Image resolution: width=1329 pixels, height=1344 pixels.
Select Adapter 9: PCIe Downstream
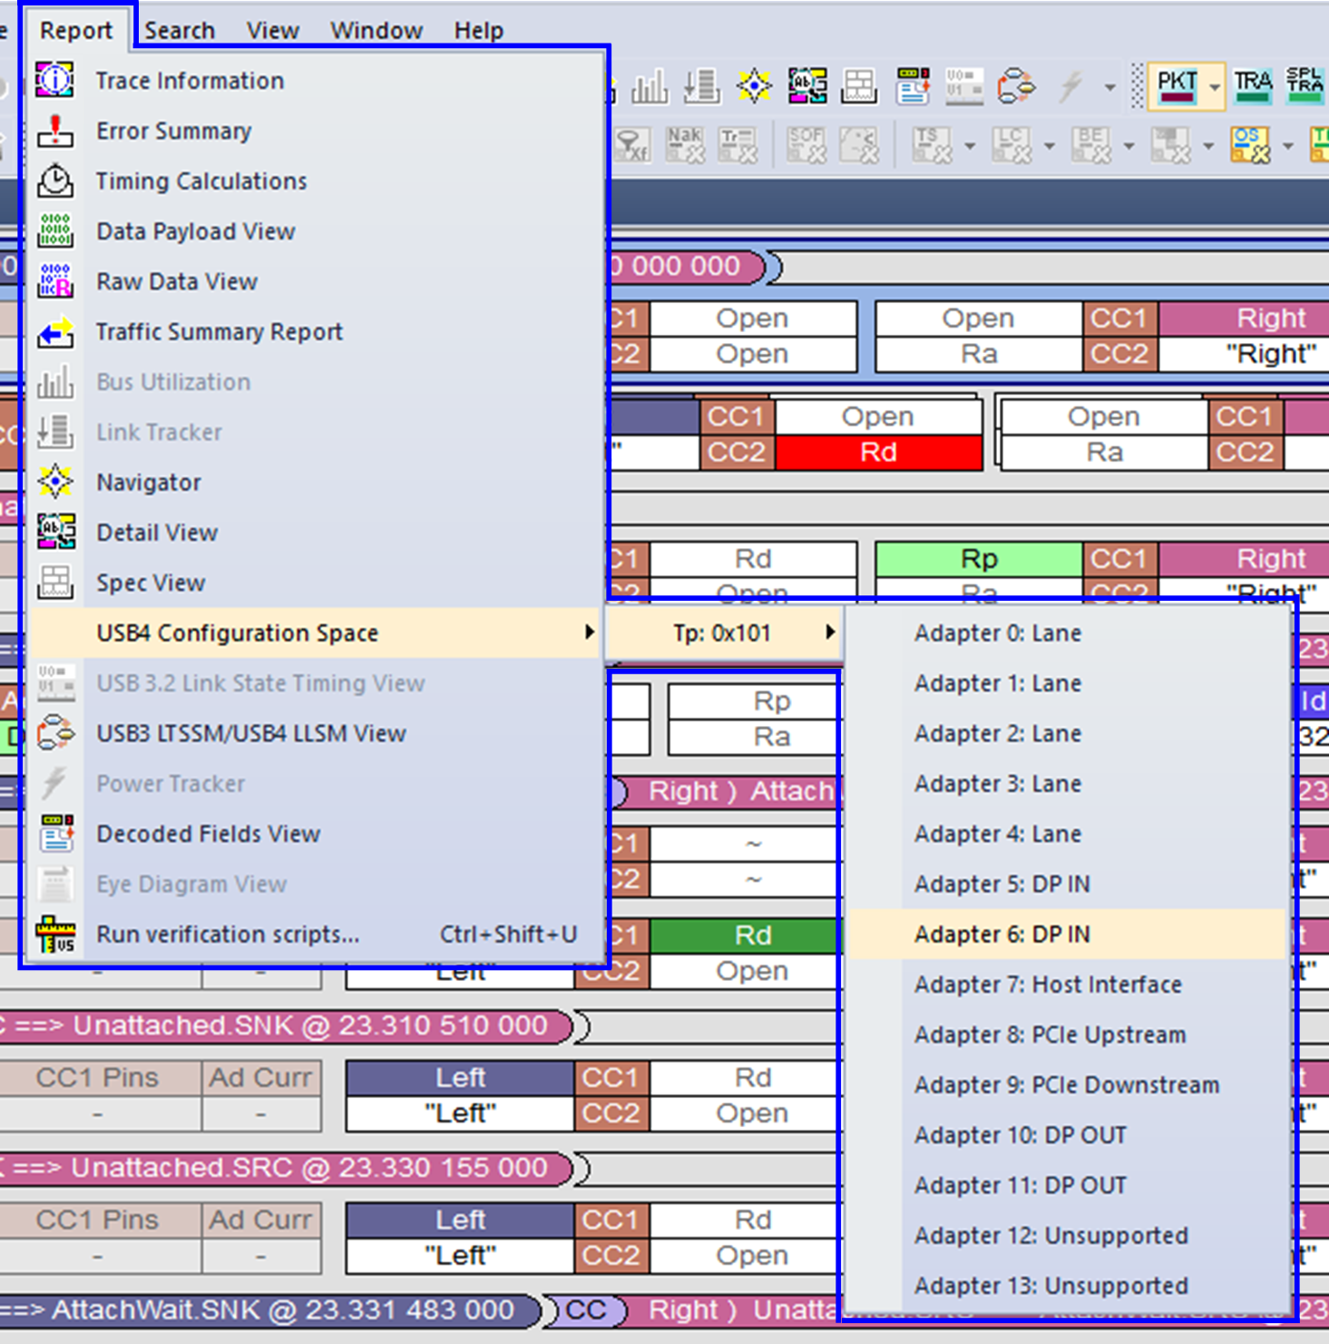pyautogui.click(x=1067, y=1084)
